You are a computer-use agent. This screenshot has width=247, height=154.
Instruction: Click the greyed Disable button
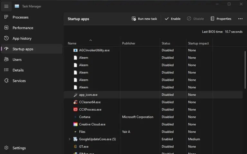coord(195,19)
